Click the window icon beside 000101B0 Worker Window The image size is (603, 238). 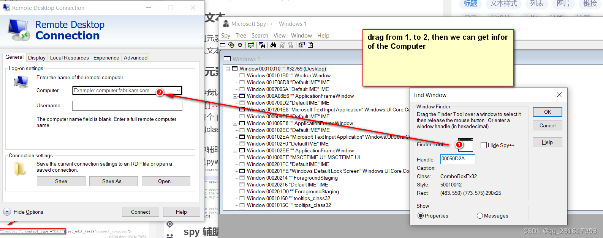point(242,75)
